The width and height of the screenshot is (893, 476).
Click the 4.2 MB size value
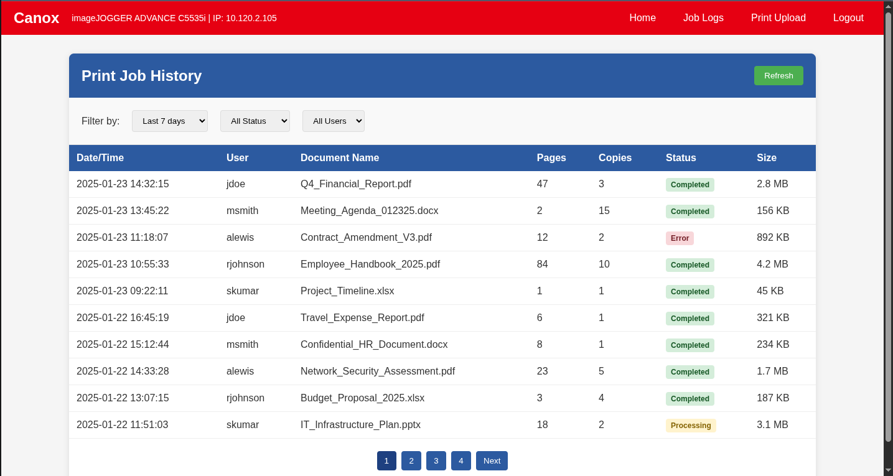tap(772, 264)
